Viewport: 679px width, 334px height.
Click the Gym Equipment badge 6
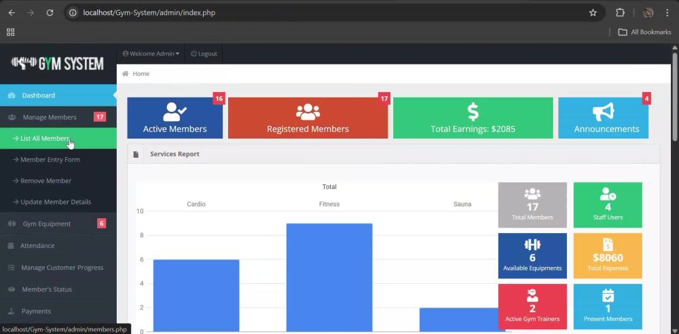101,223
